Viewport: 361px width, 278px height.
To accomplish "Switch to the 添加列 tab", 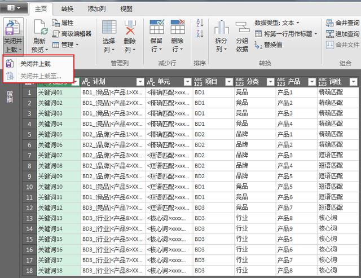I will (x=96, y=9).
